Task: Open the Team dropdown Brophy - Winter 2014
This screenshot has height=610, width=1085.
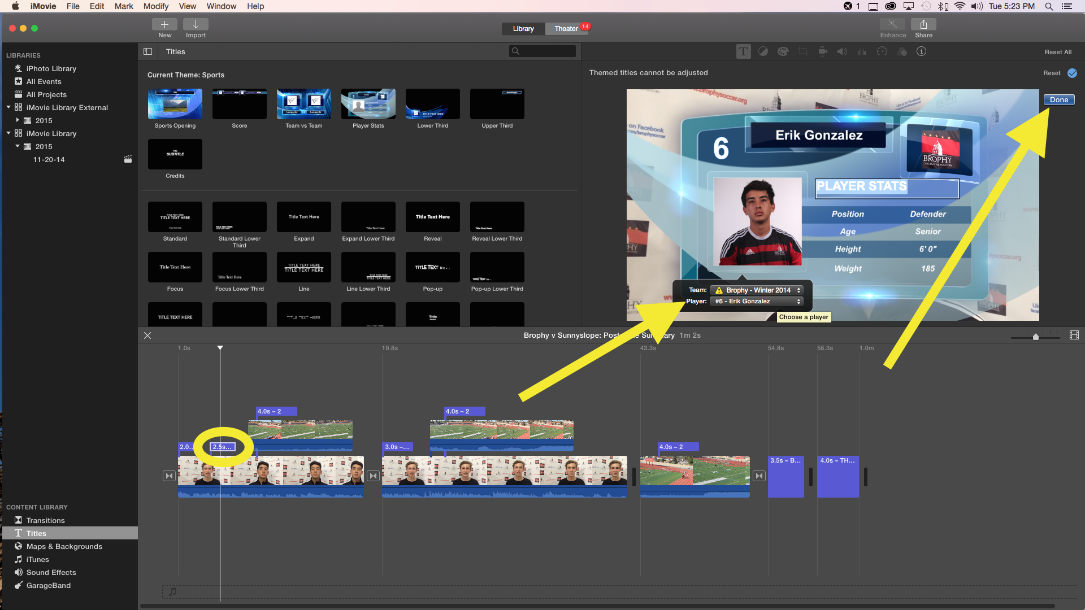Action: [x=756, y=290]
